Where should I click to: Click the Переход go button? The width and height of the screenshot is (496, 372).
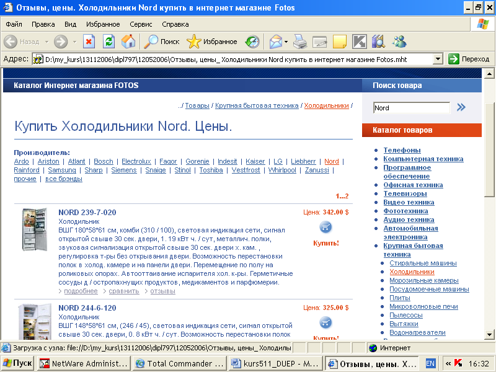point(469,59)
